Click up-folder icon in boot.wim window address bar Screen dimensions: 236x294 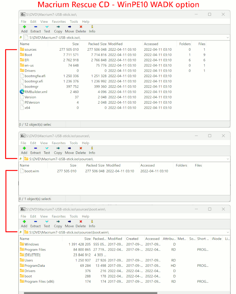(x=21, y=232)
